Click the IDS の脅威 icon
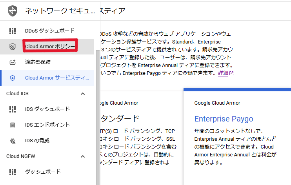This screenshot has width=291, height=185. click(x=13, y=141)
